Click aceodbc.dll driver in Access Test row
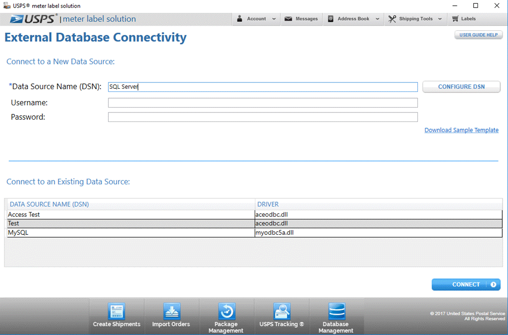The width and height of the screenshot is (508, 335). (378, 214)
